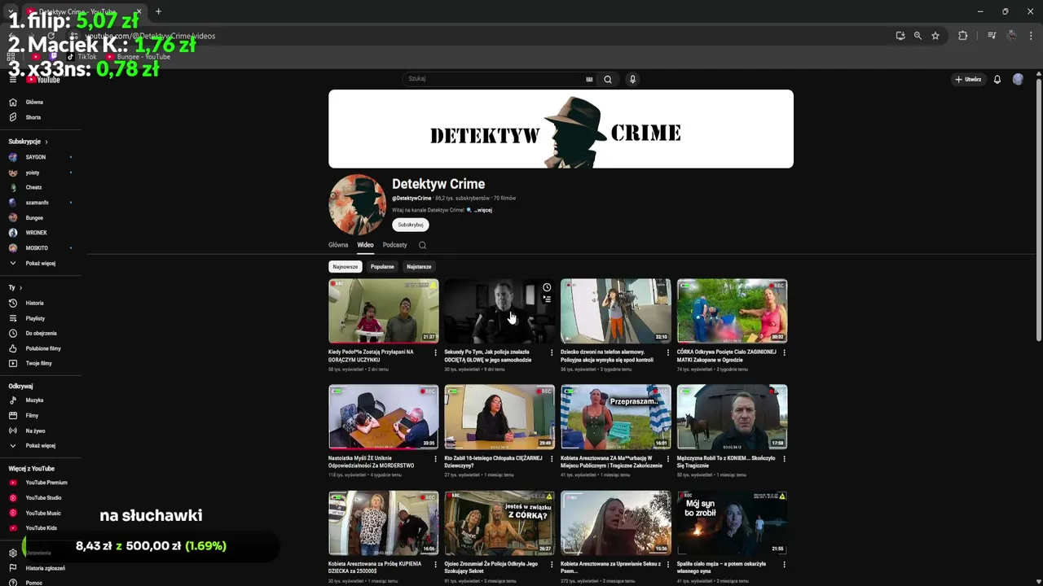Open Chrome profile avatar
The width and height of the screenshot is (1043, 586).
(1012, 36)
